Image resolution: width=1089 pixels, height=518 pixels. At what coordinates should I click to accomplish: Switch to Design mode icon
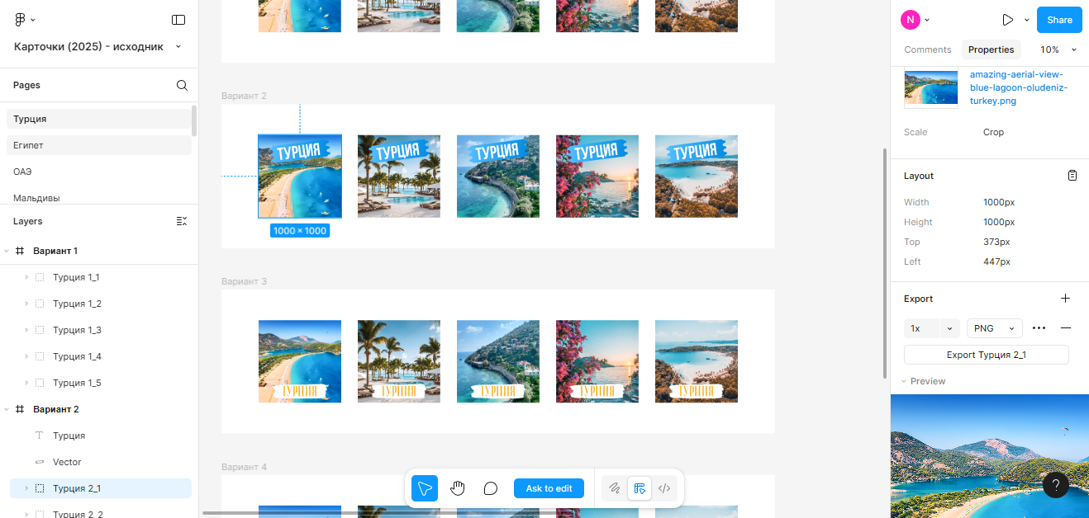[640, 488]
